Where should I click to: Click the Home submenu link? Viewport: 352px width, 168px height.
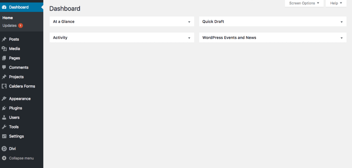pyautogui.click(x=8, y=18)
